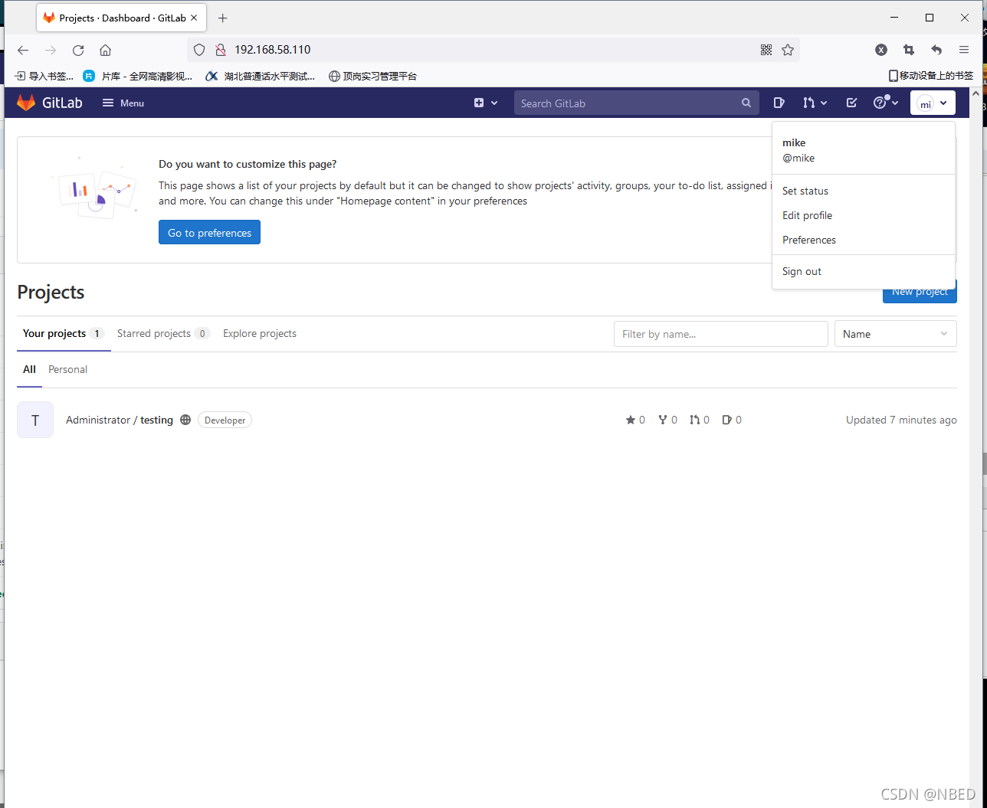Select the Projects · Dashboard · GitLab tab
Image resolution: width=987 pixels, height=808 pixels.
(x=121, y=18)
